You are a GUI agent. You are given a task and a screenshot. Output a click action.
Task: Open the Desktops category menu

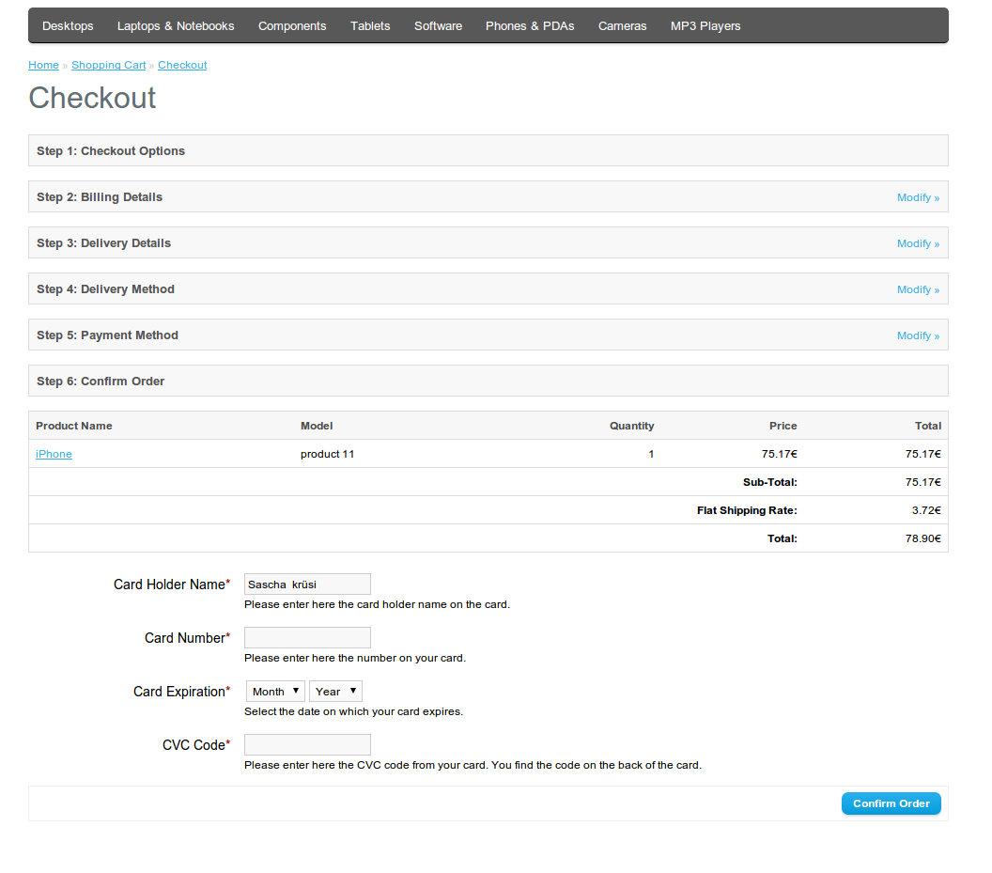click(x=67, y=25)
